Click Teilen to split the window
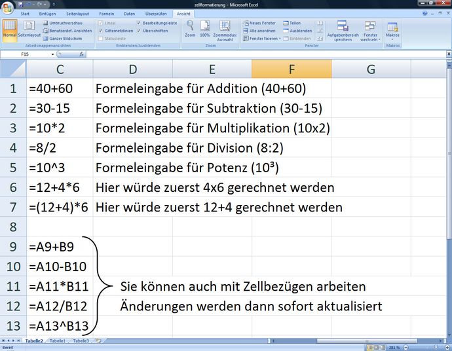Viewport: 452px width, 351px height. pos(292,23)
